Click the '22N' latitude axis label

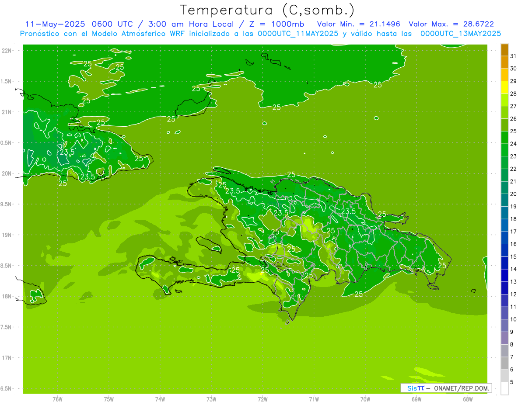tap(7, 51)
